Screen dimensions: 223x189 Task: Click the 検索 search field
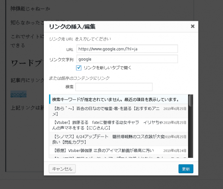point(114,87)
